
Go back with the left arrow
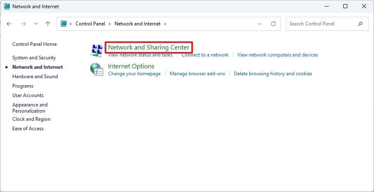click(x=9, y=24)
